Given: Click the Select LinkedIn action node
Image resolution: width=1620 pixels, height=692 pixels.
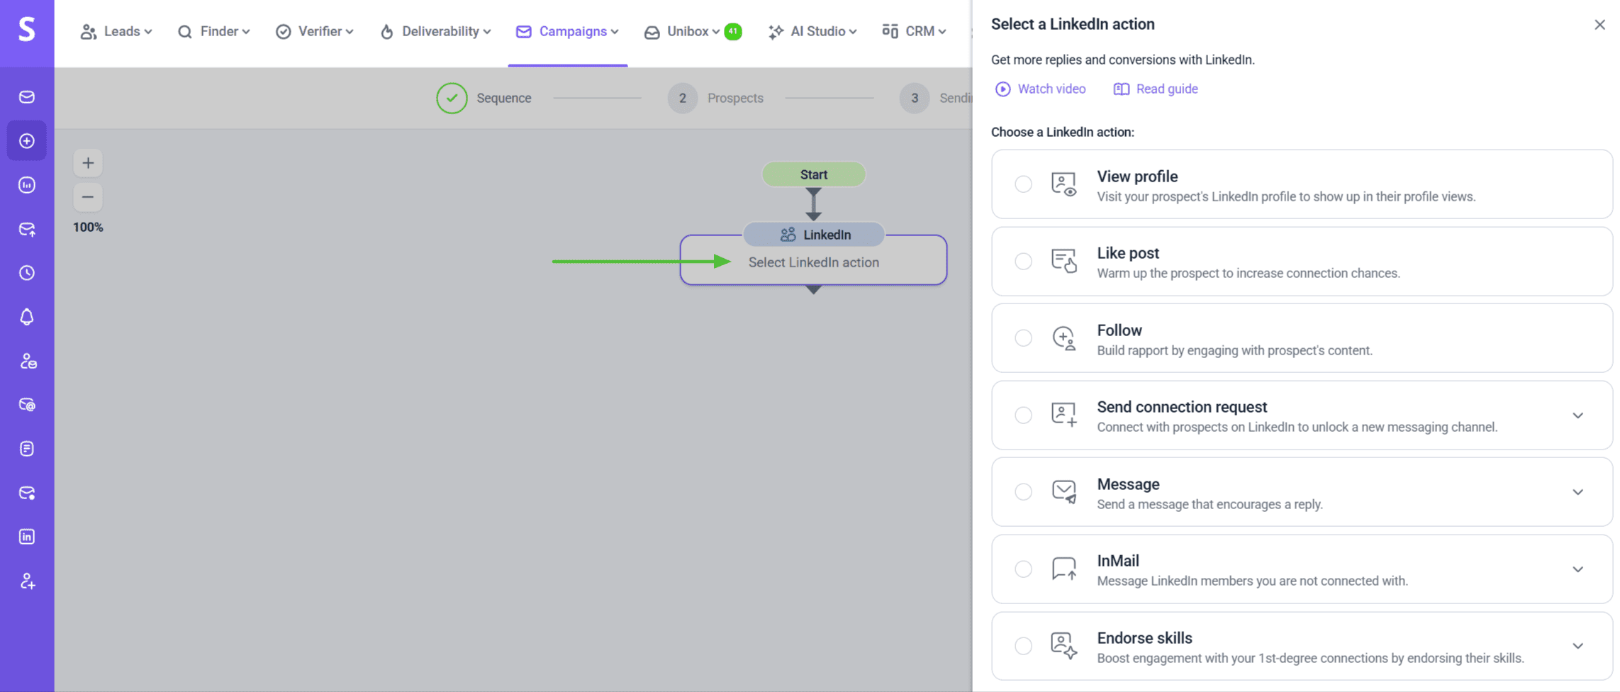Looking at the screenshot, I should point(813,262).
